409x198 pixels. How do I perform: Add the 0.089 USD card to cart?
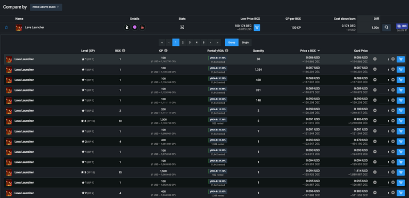tap(400, 90)
